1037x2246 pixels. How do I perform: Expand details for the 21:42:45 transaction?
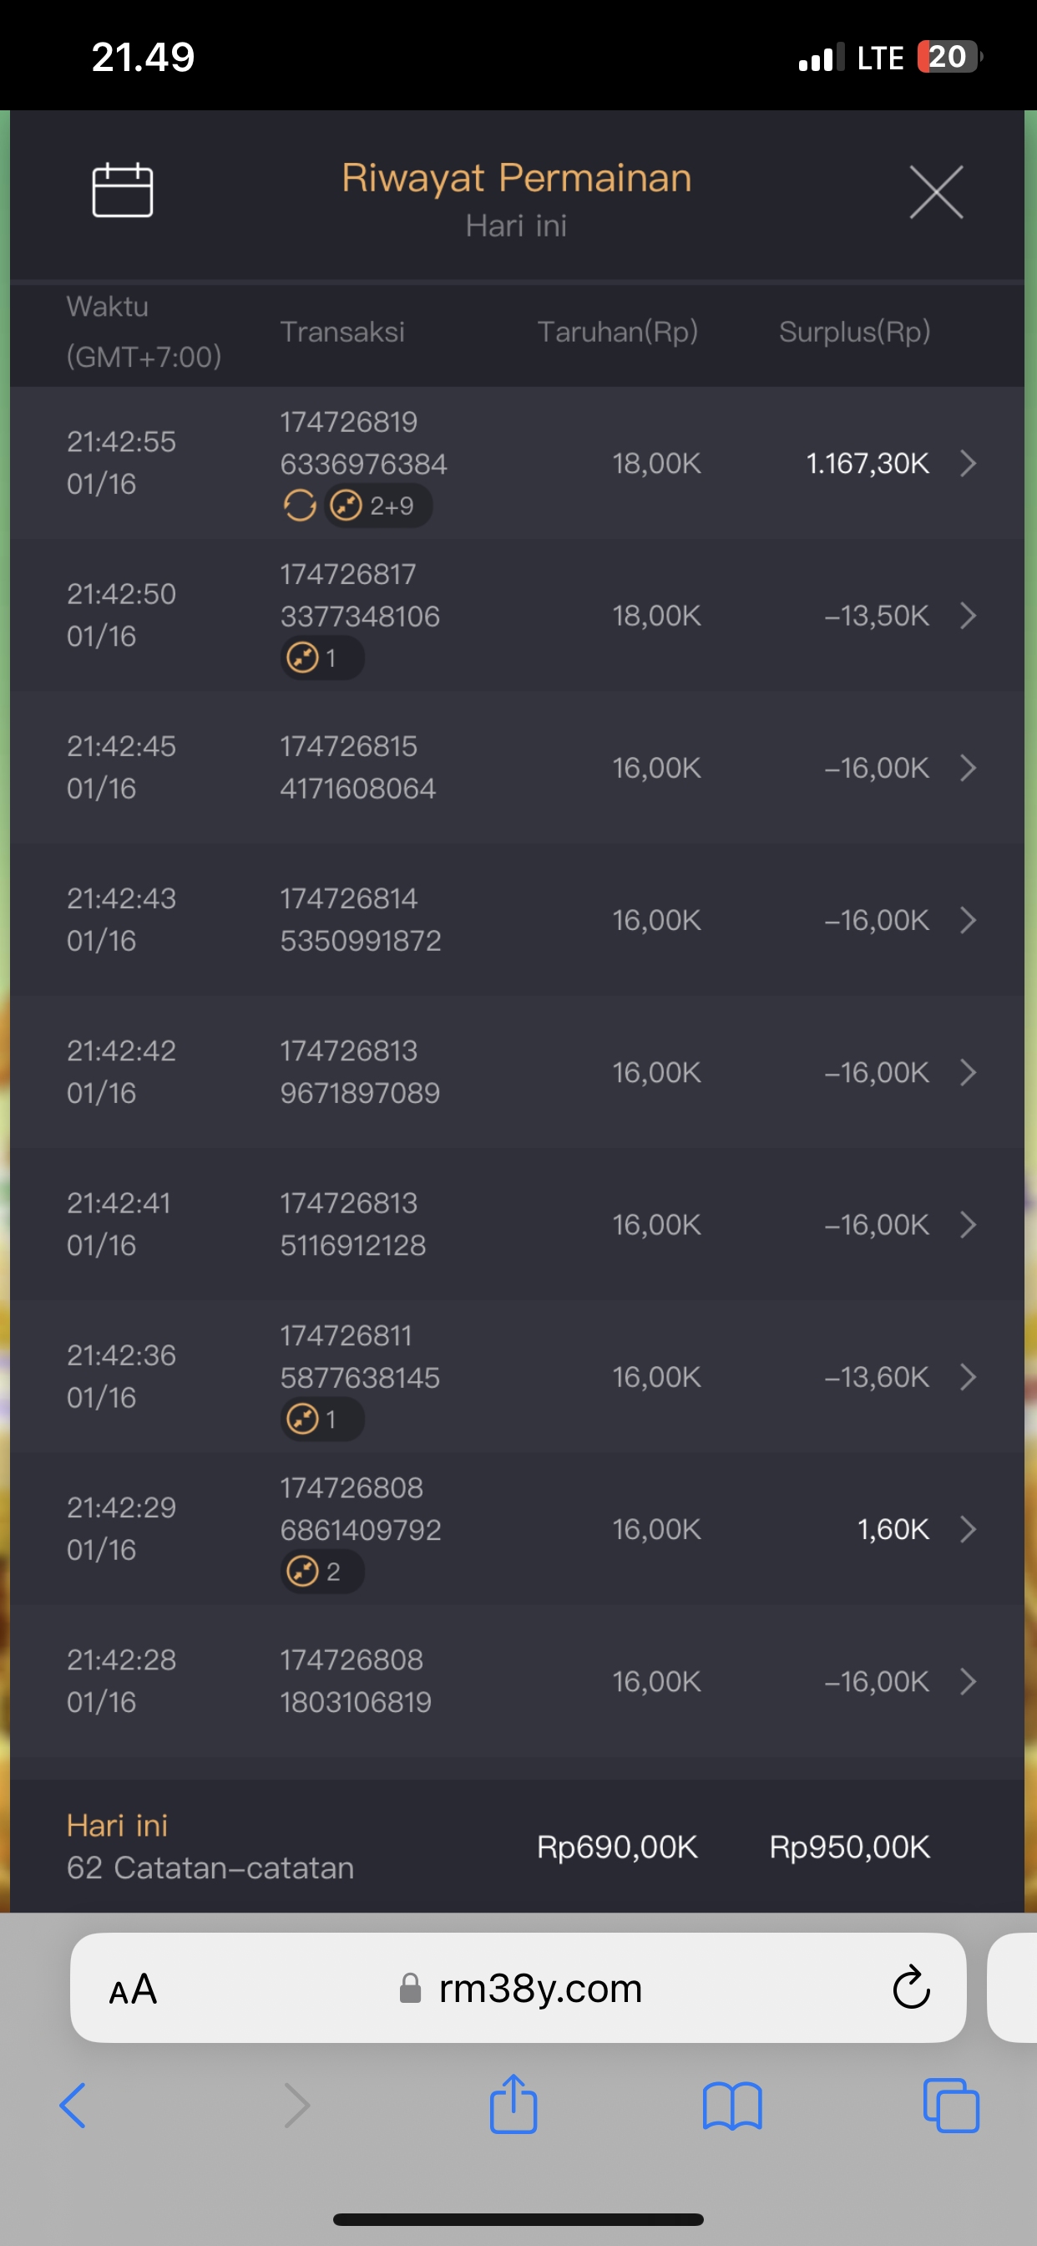(x=968, y=768)
